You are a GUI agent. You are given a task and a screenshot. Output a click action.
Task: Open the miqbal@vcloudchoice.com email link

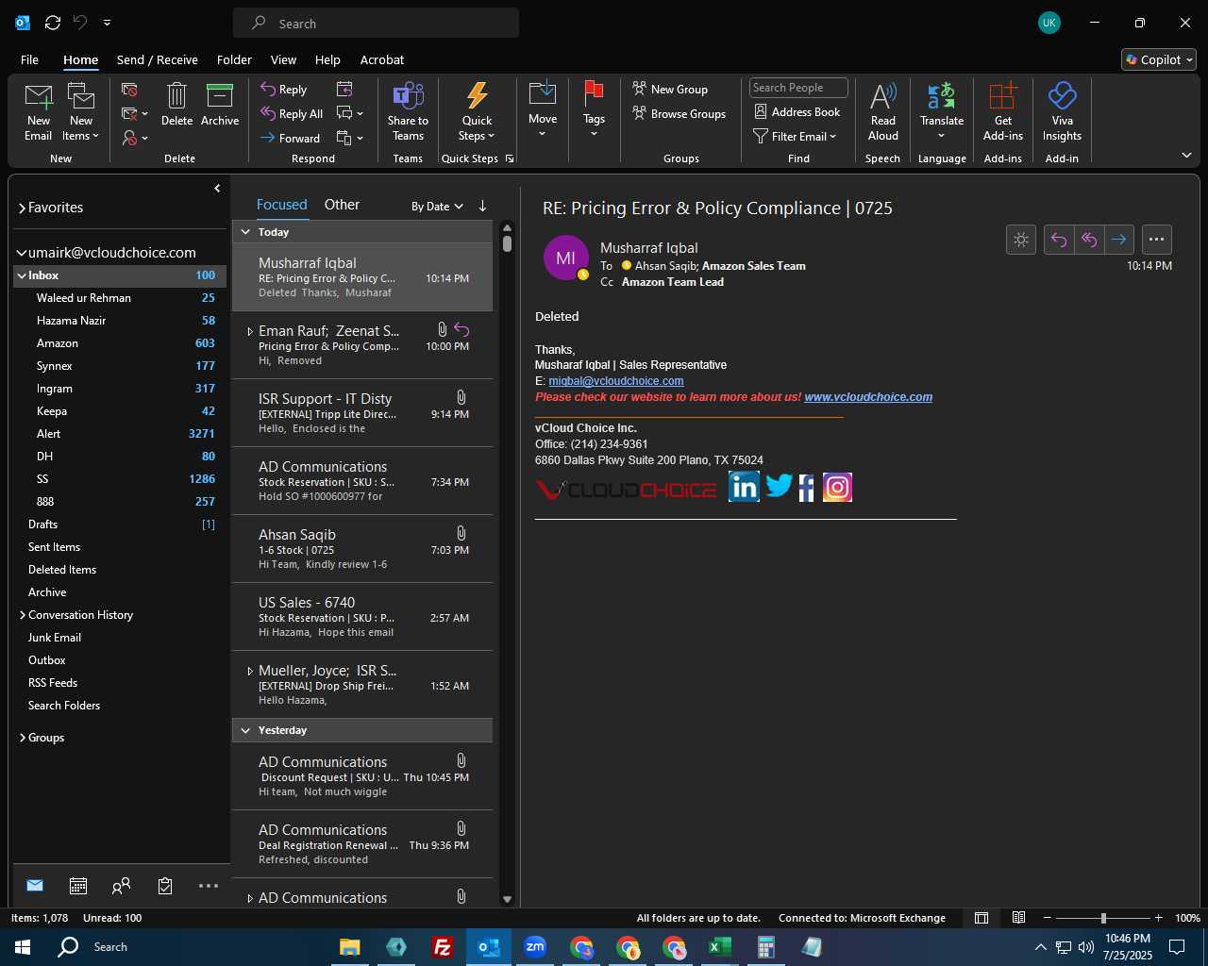click(x=616, y=381)
